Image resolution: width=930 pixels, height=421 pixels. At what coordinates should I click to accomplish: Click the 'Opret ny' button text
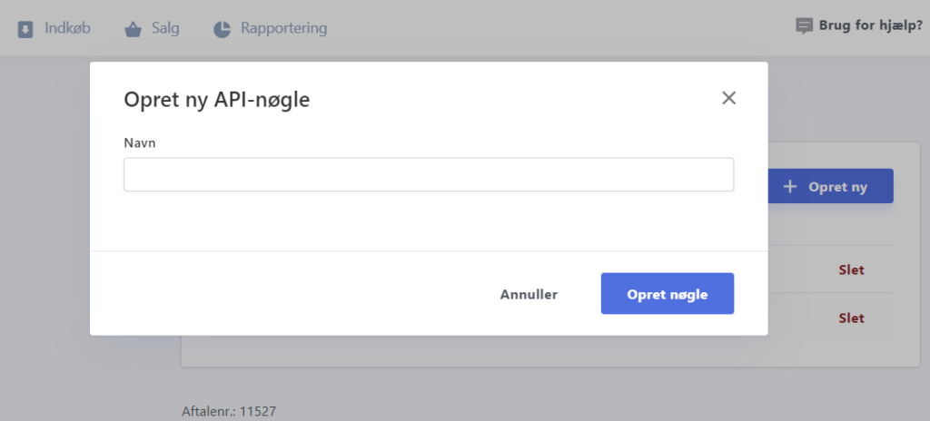tap(837, 187)
